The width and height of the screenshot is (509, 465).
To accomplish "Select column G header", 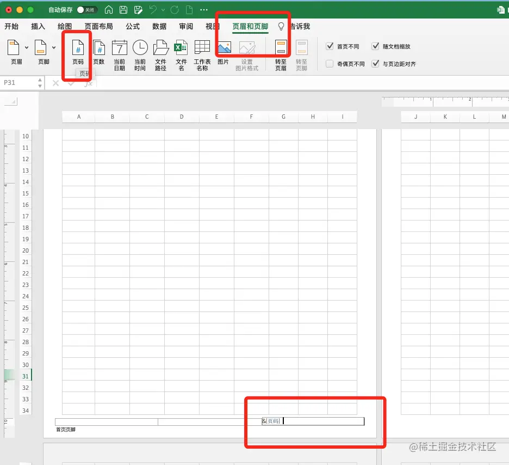I will click(283, 117).
